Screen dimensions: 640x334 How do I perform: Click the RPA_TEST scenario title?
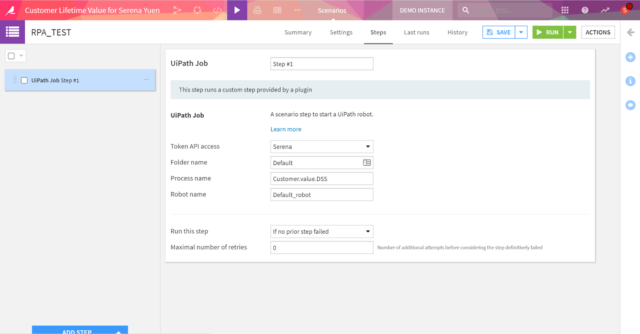51,32
